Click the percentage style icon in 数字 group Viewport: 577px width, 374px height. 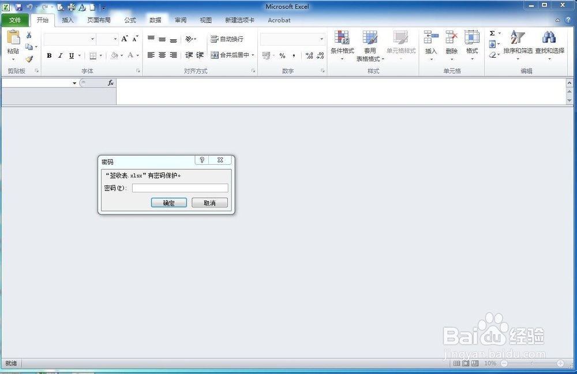point(282,56)
